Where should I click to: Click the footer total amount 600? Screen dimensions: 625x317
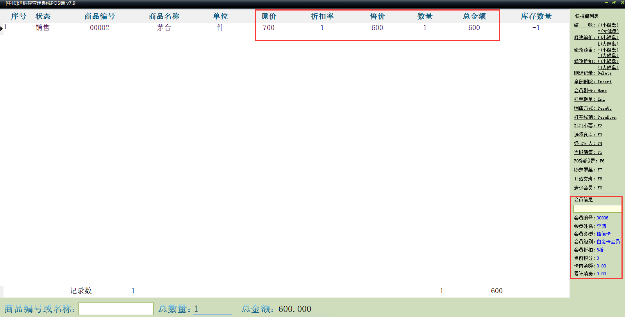pos(497,290)
